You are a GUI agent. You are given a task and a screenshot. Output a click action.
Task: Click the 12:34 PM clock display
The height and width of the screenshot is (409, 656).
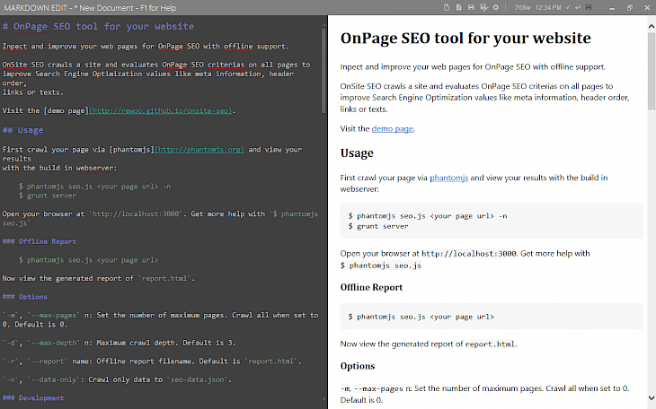(x=548, y=7)
